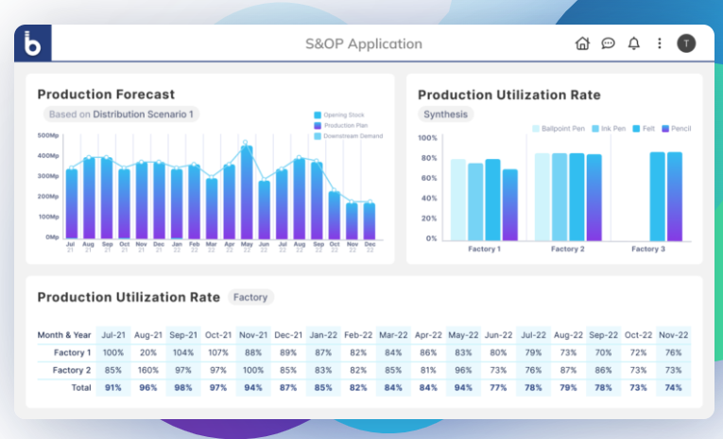
Task: Select the May-22 column header
Action: point(463,335)
